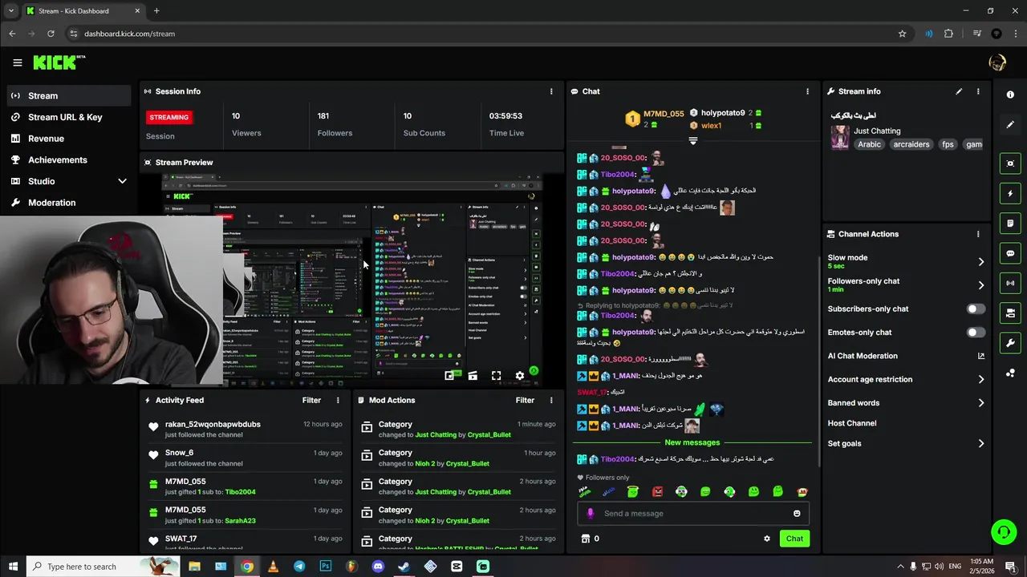The image size is (1027, 577).
Task: Click the Kick logo
Action: tap(59, 63)
